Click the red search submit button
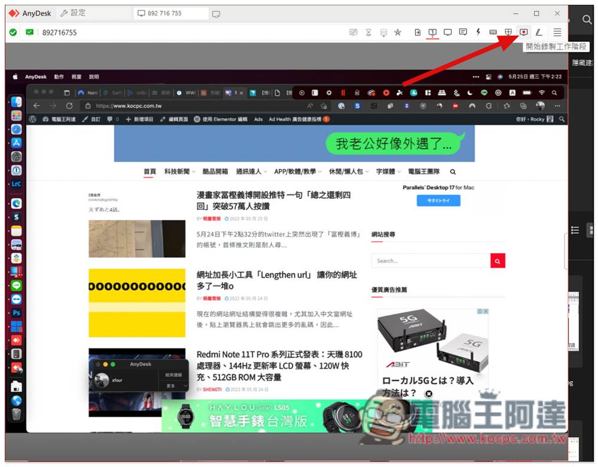The width and height of the screenshot is (598, 467). coord(498,261)
